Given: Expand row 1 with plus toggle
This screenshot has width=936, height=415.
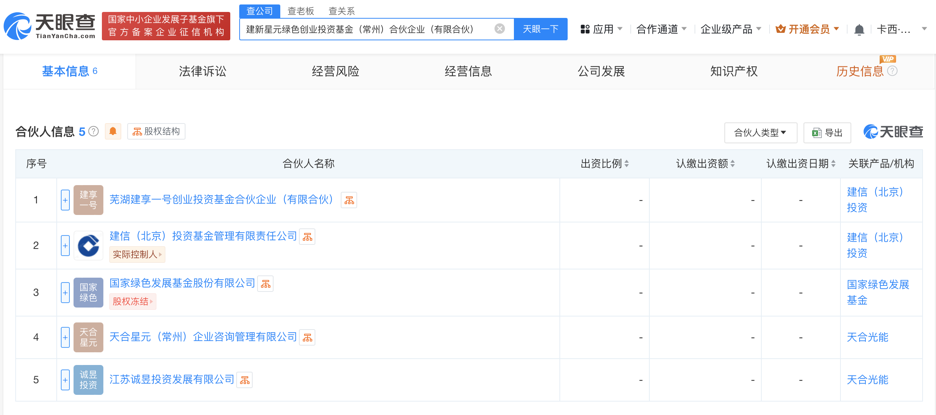Looking at the screenshot, I should (65, 200).
